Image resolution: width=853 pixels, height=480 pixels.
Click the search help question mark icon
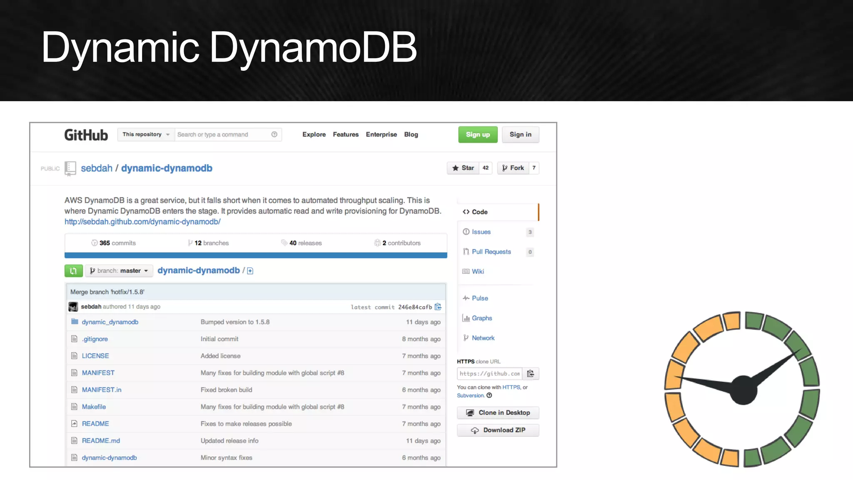coord(274,135)
